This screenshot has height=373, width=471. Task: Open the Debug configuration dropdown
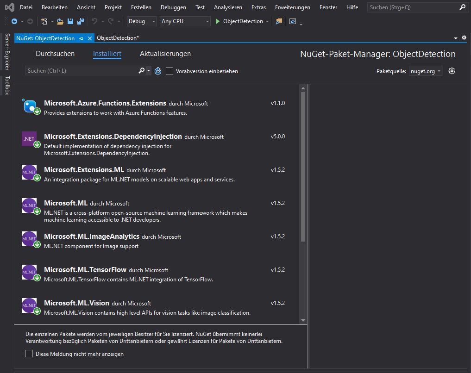coord(153,21)
